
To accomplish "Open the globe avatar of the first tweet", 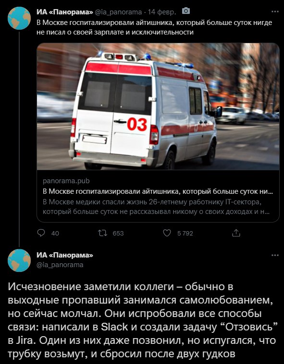I will point(19,18).
